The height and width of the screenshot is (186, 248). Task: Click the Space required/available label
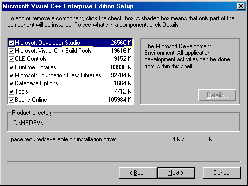61,139
